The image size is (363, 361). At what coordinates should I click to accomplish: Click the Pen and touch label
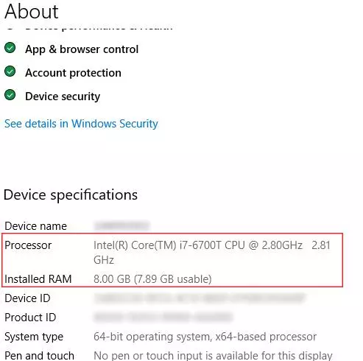39,356
